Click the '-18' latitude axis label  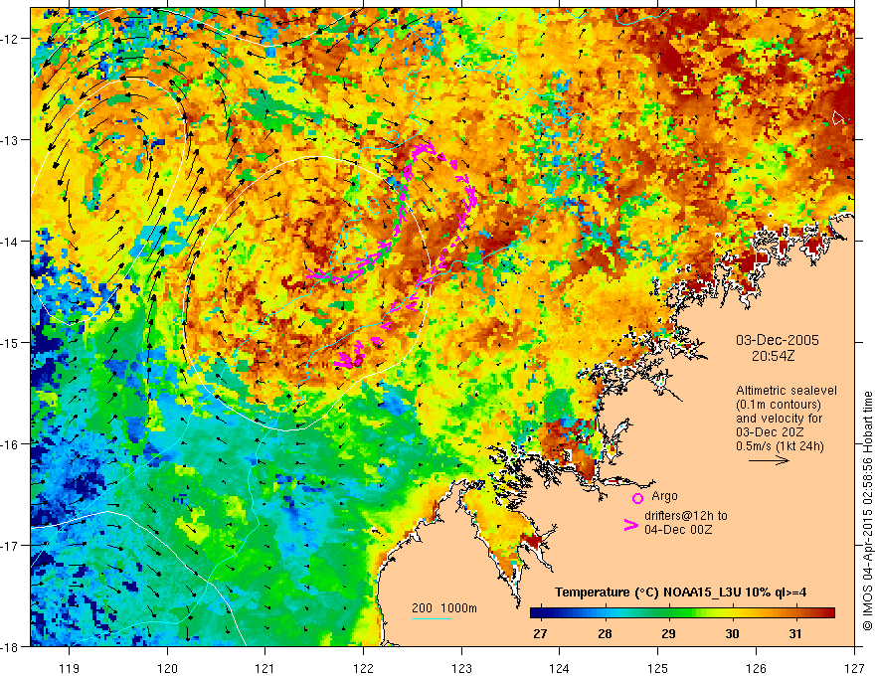coord(10,646)
